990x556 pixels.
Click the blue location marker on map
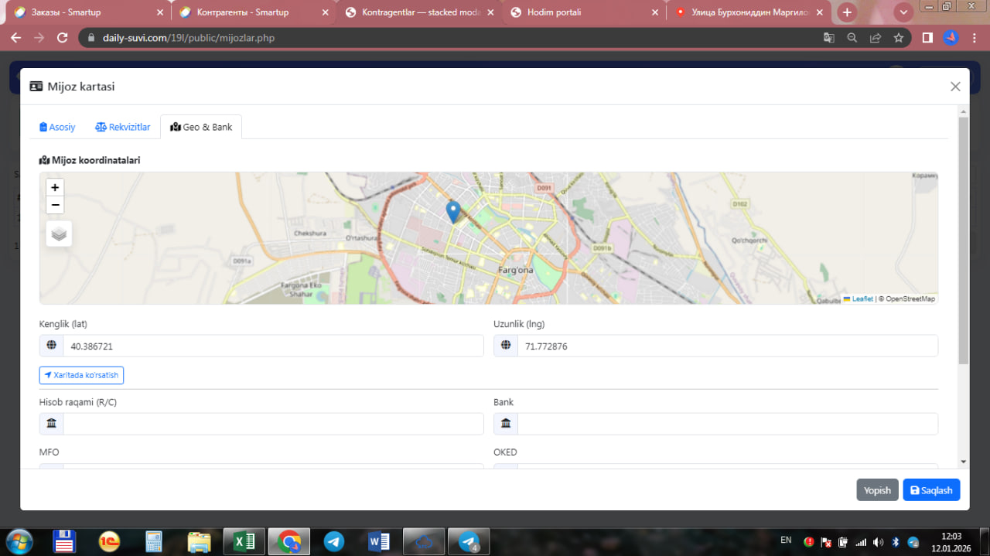(454, 211)
